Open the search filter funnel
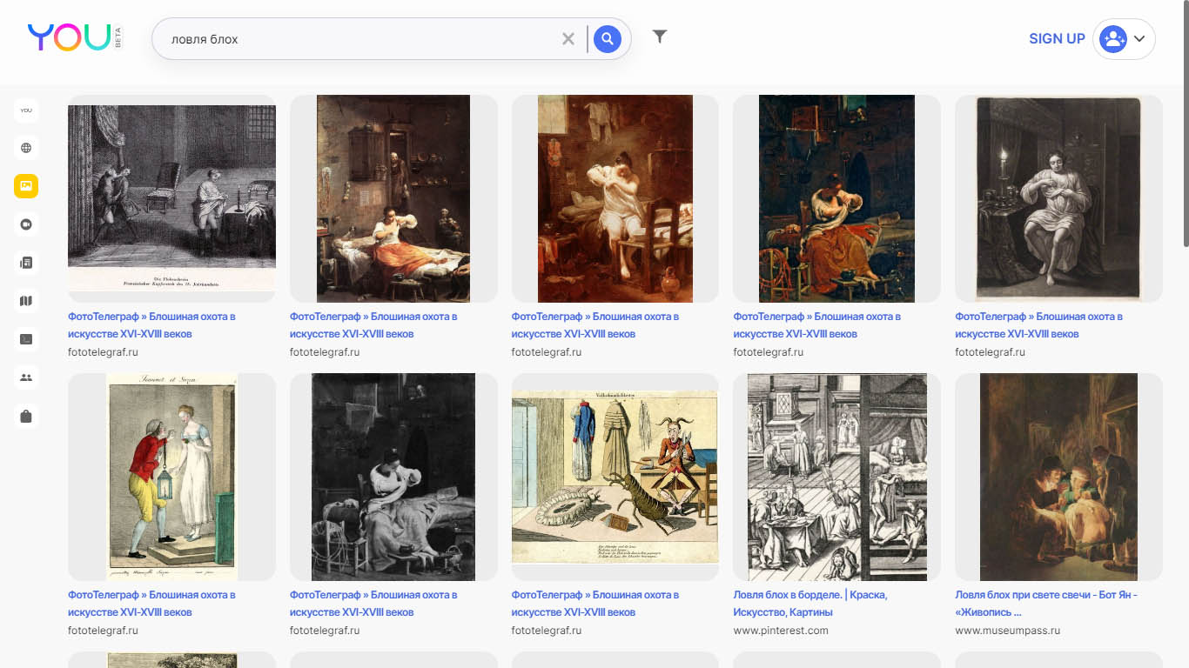The width and height of the screenshot is (1189, 668). [660, 37]
